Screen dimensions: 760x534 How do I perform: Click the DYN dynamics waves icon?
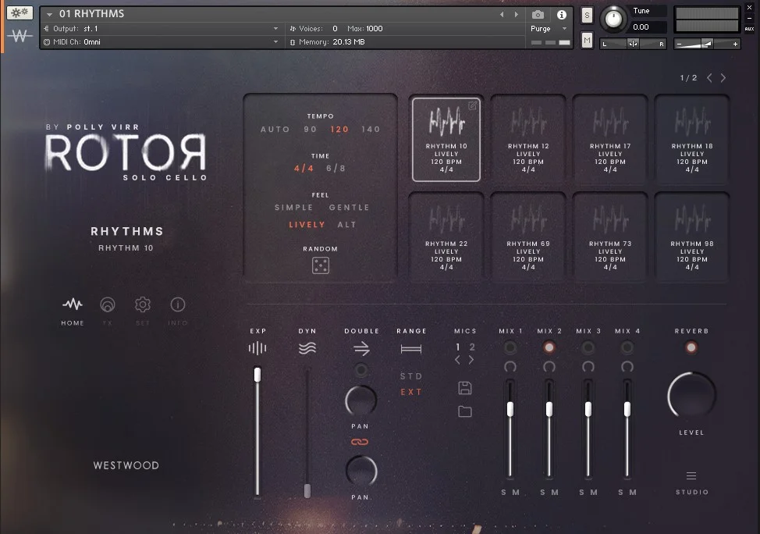click(307, 347)
